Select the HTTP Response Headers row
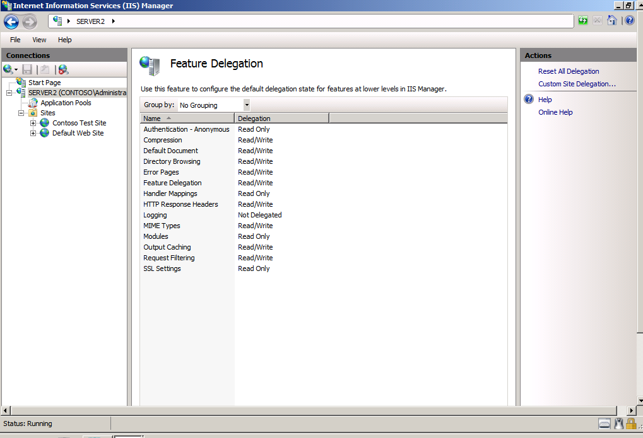The image size is (643, 438). pos(324,204)
